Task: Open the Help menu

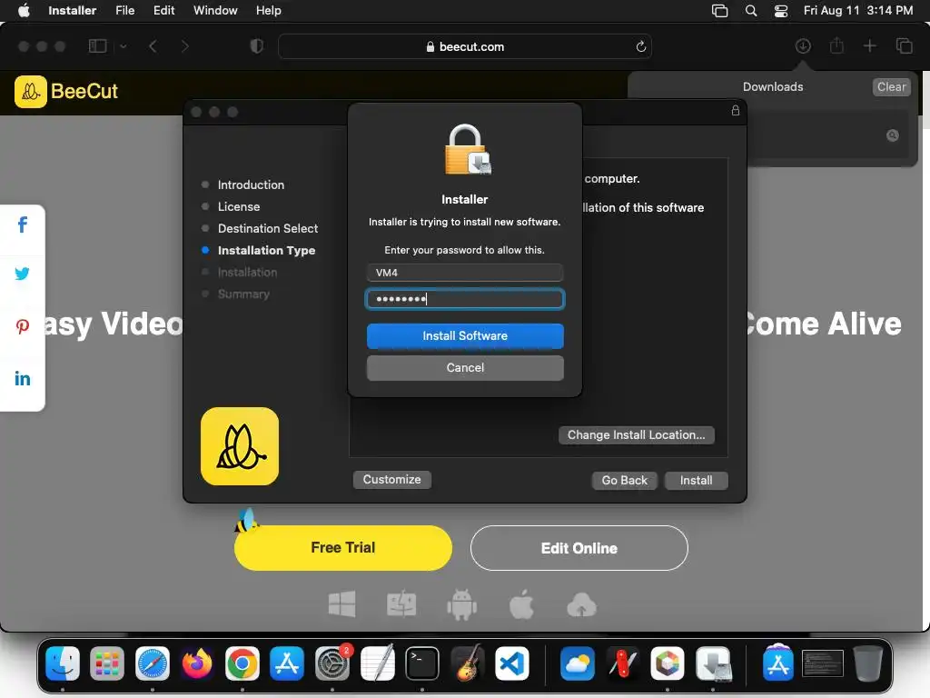Action: pyautogui.click(x=268, y=11)
